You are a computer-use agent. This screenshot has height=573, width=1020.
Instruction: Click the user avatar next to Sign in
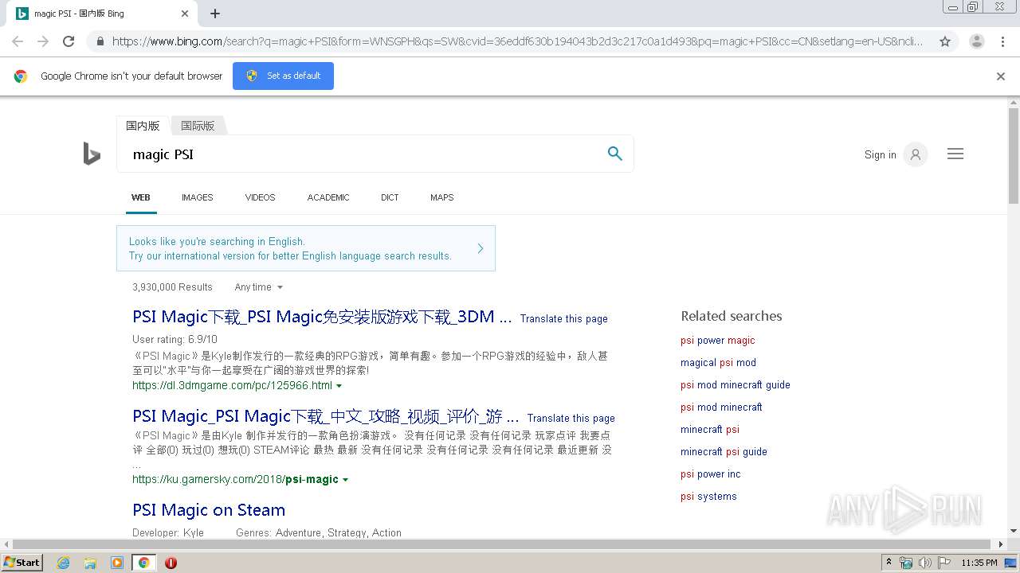[x=916, y=154]
